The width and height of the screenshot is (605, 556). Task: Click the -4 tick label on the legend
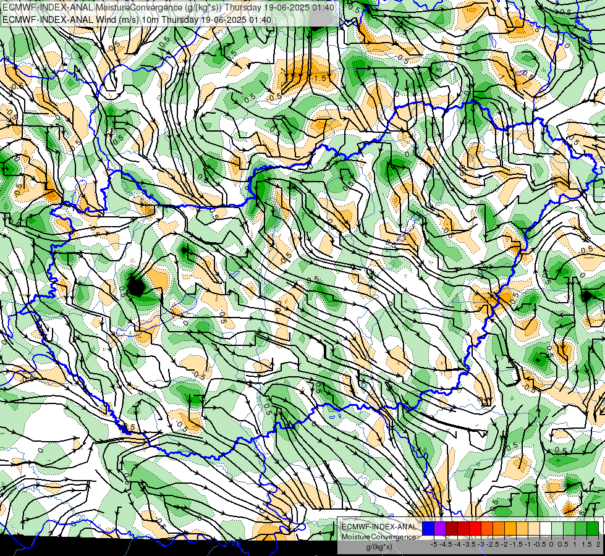[457, 544]
